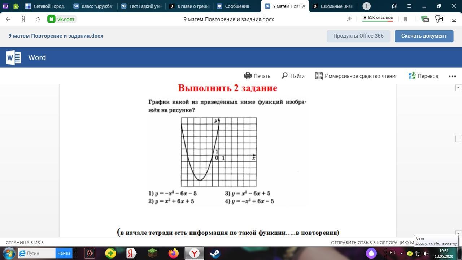Click the Word logo icon
Viewport: 462px width, 260px height.
[13, 57]
